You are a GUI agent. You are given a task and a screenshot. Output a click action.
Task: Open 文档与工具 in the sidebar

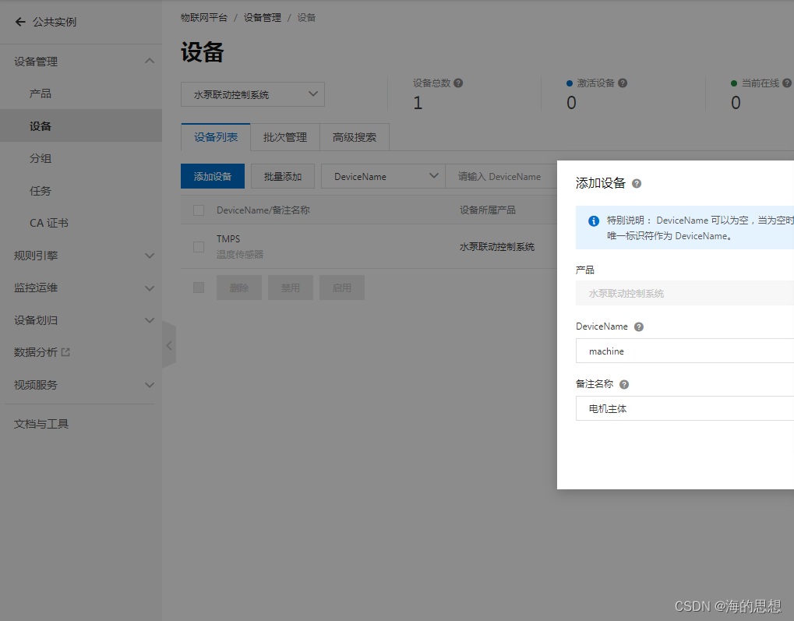click(x=41, y=424)
